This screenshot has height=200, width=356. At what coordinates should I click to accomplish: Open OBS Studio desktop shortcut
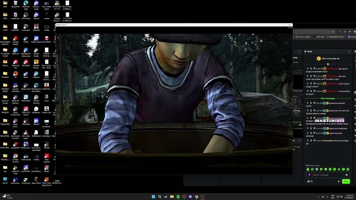pos(26,16)
